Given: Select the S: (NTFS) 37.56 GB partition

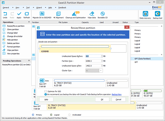Looking at the screenshot, I should pos(136,93).
